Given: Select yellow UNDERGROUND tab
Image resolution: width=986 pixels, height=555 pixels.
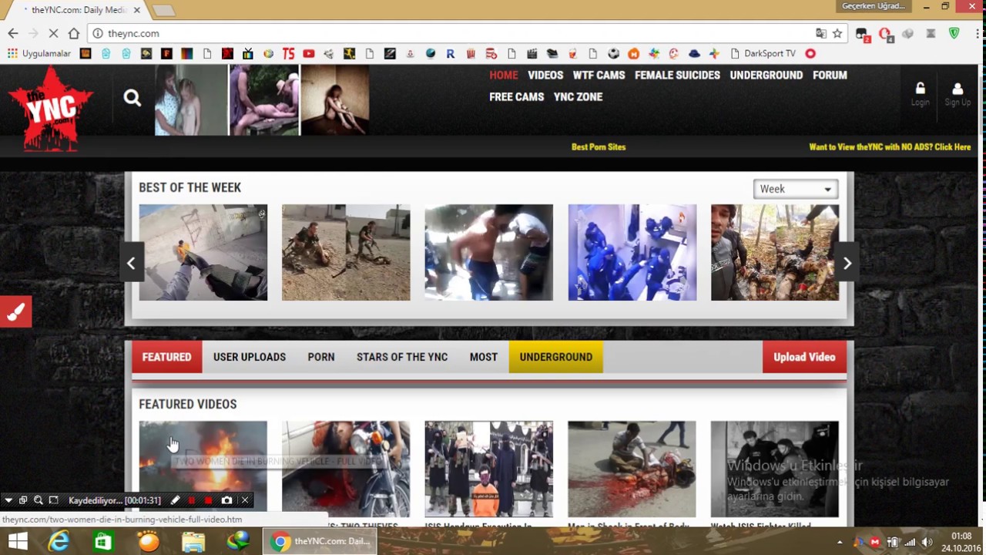Looking at the screenshot, I should 555,357.
